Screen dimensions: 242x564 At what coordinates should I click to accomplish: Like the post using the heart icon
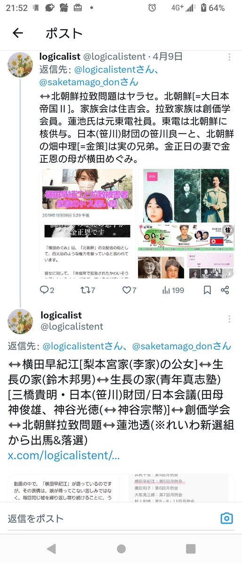pos(129,290)
